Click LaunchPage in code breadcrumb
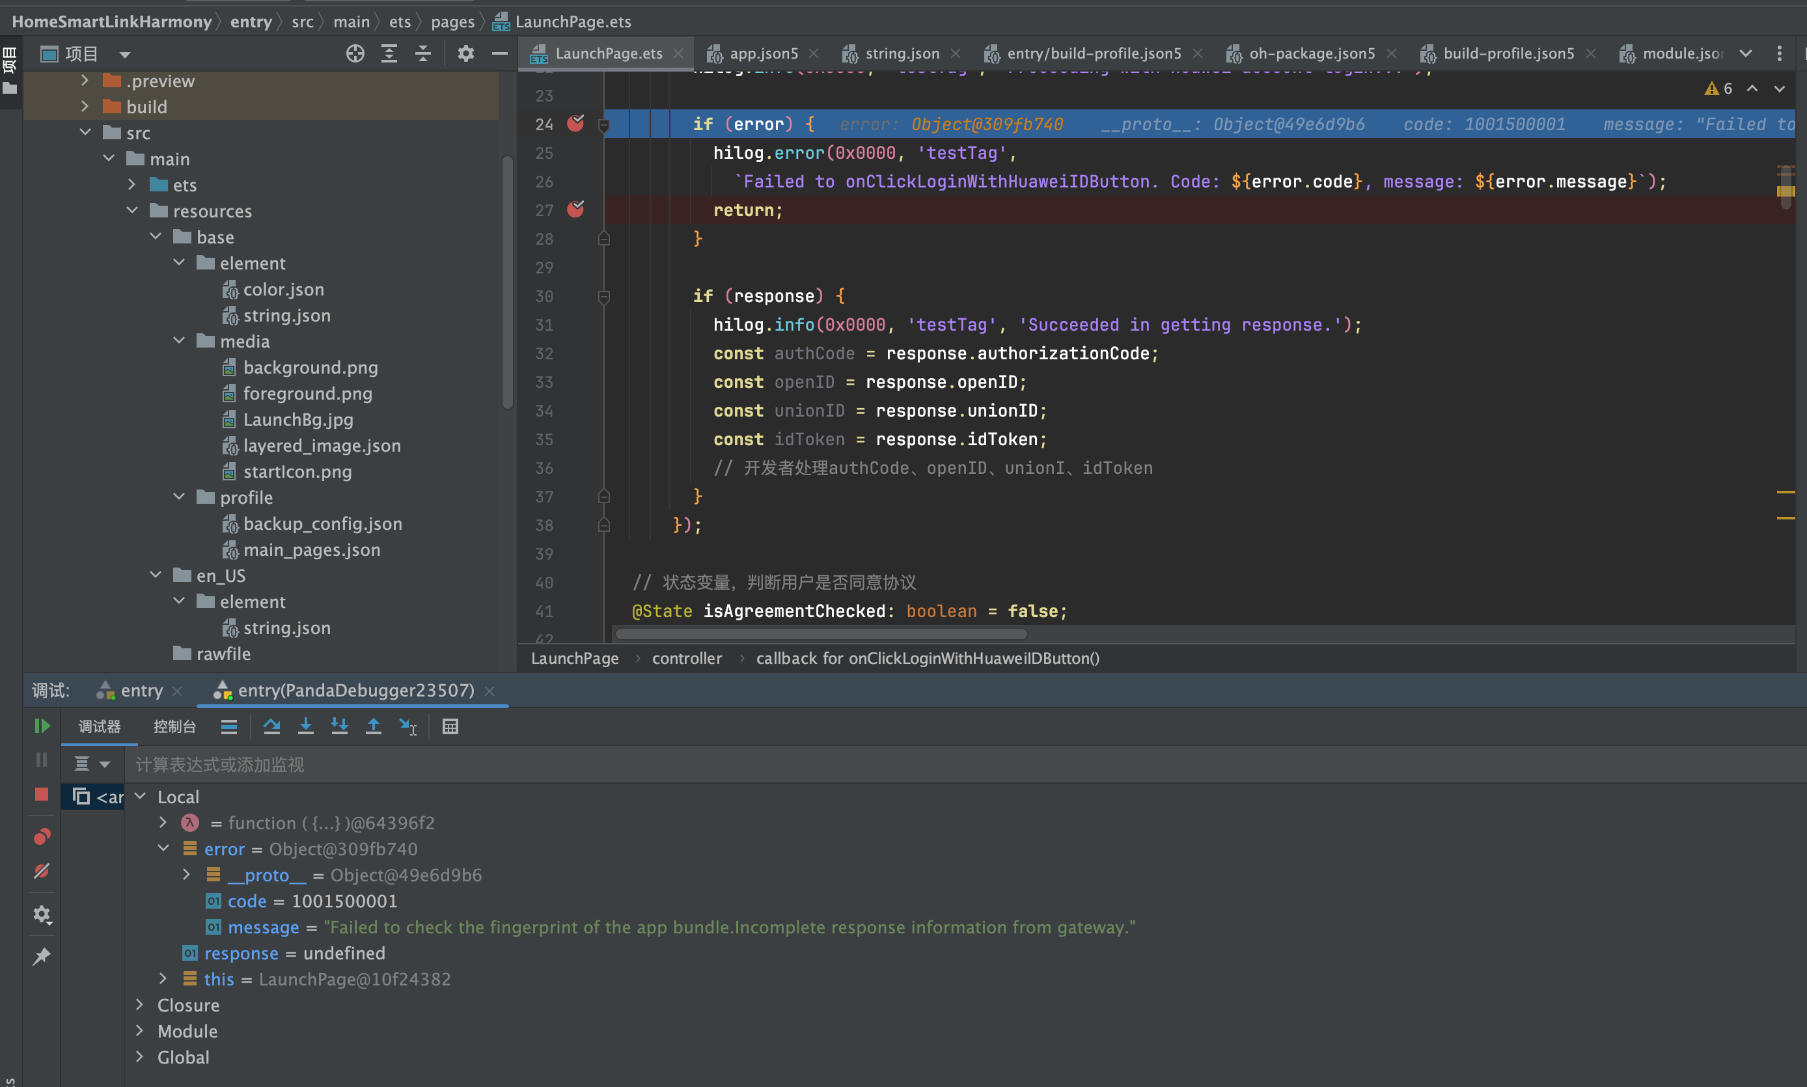Viewport: 1807px width, 1087px height. [575, 658]
